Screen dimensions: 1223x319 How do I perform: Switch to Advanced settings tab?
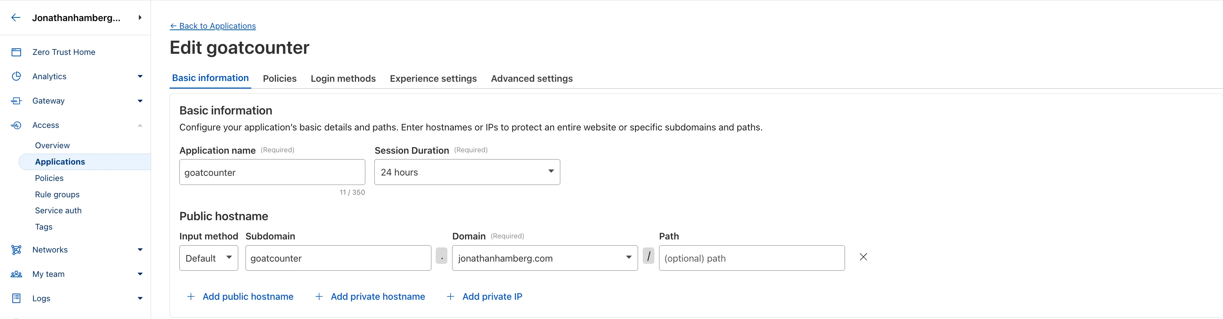click(532, 79)
